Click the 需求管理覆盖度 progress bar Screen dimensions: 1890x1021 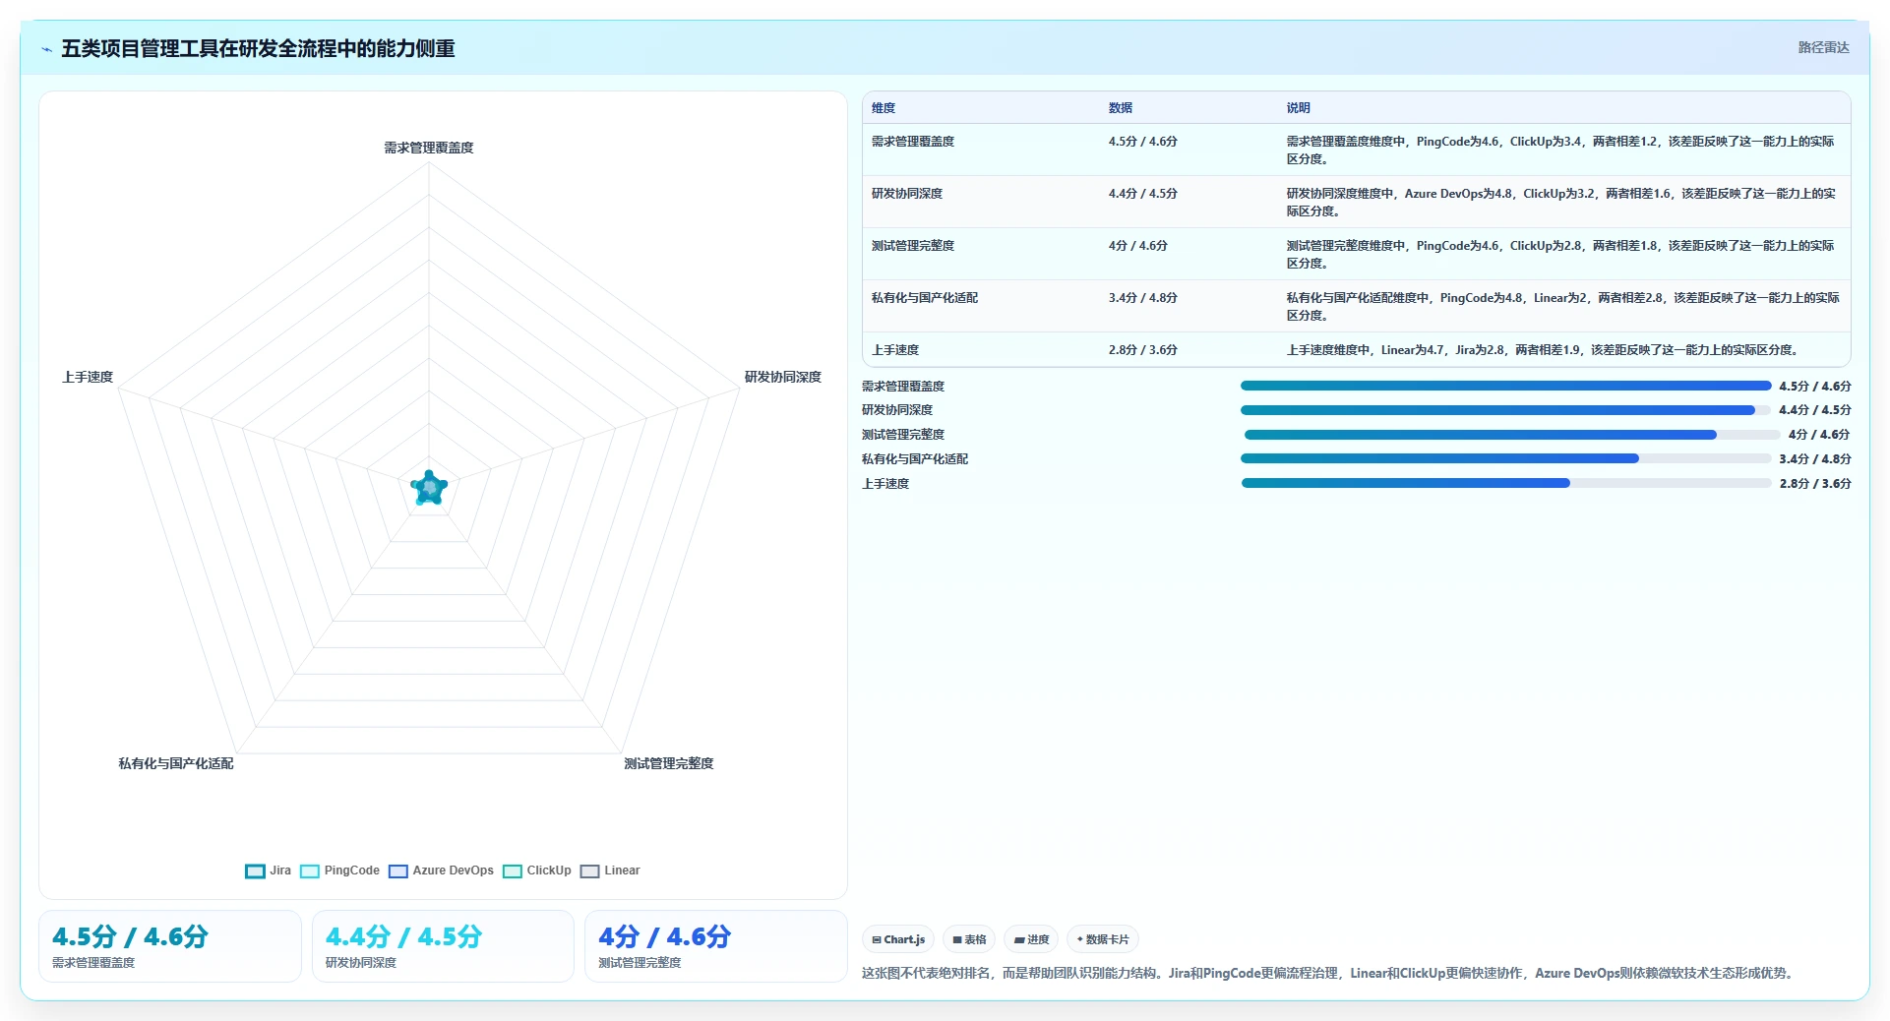tap(1505, 386)
